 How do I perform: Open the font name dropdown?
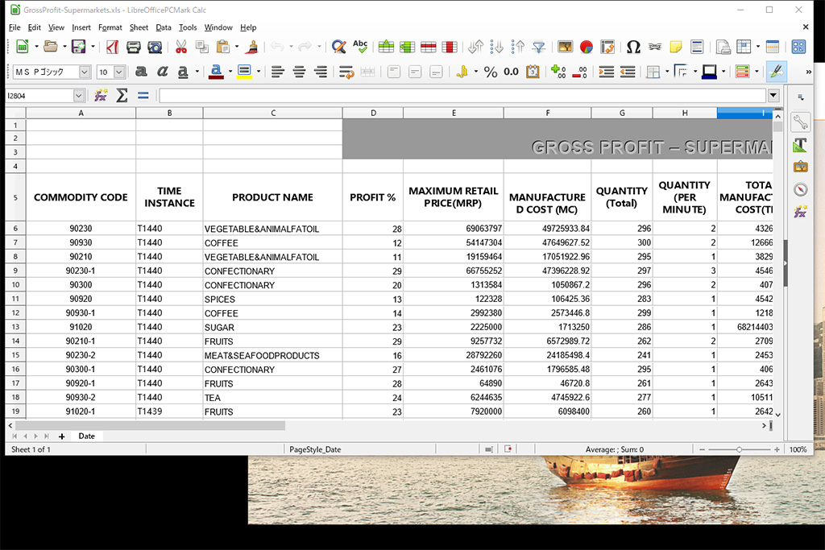[84, 72]
